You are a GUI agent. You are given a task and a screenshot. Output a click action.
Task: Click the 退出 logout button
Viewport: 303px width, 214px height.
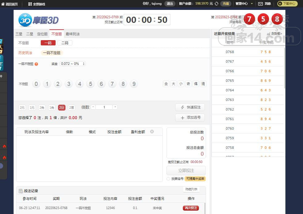pos(170,4)
